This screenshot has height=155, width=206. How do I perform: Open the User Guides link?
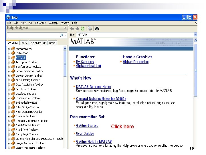tap(85, 133)
